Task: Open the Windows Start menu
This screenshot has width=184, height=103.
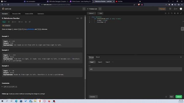Action: (x=2, y=101)
